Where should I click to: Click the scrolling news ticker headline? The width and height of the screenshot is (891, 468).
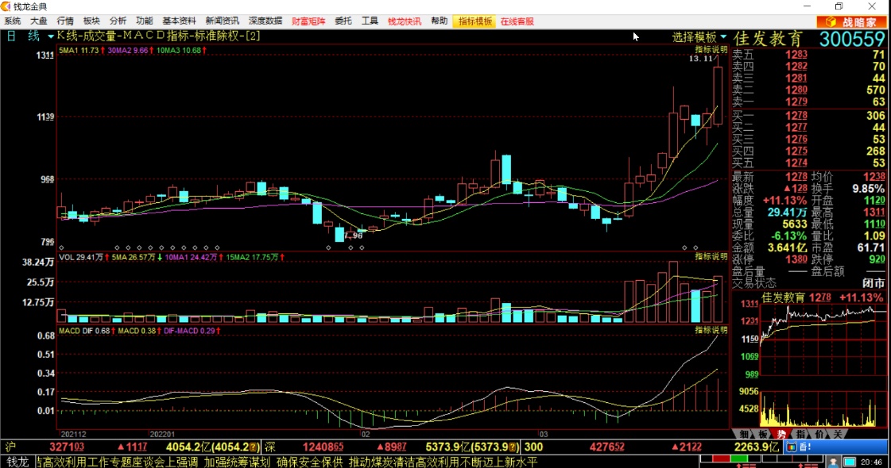click(x=287, y=462)
